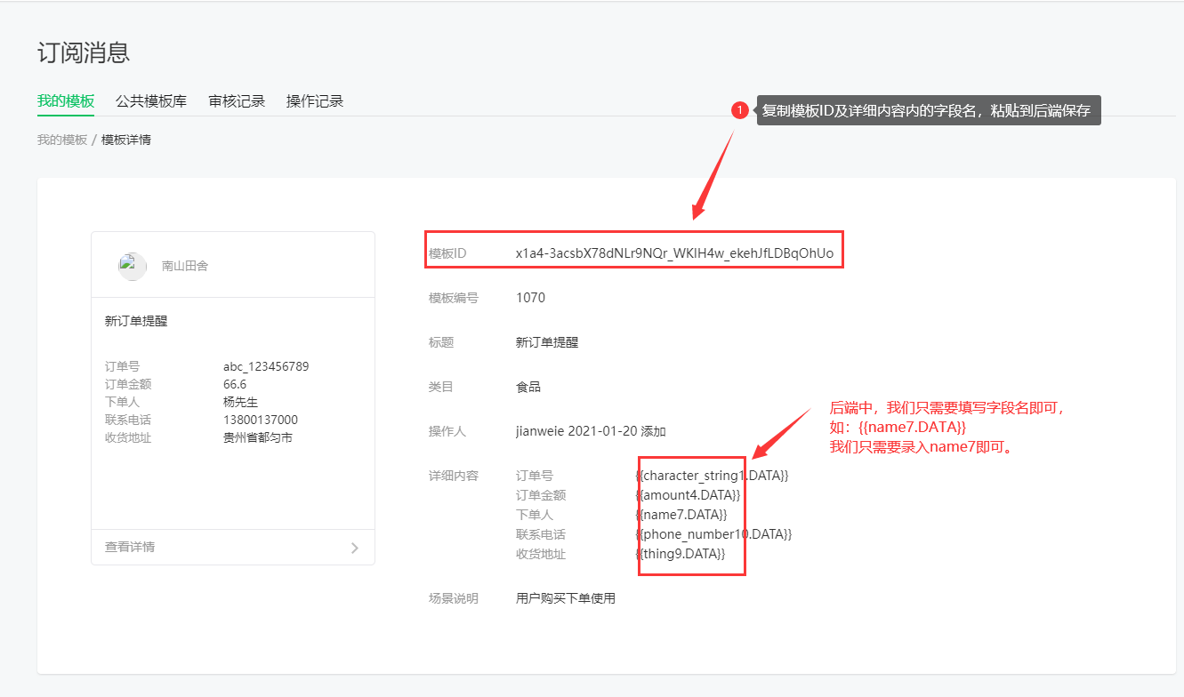Select the 操作记录 tab

point(315,101)
